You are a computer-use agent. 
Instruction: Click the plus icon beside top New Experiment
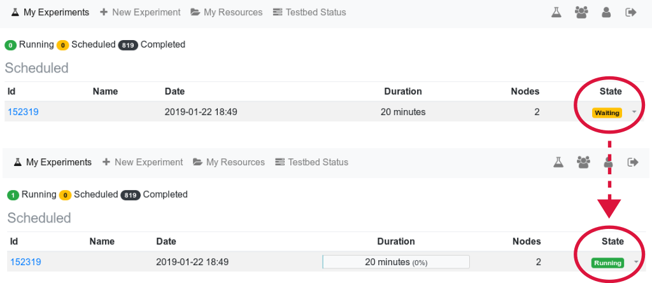click(104, 13)
